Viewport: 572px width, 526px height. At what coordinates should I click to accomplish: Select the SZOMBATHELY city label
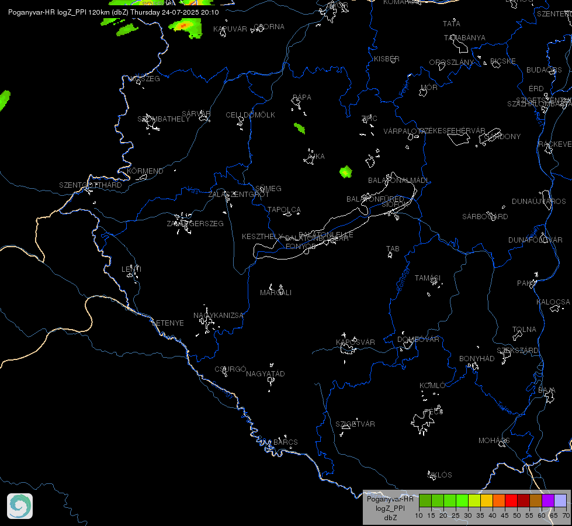[x=164, y=119]
